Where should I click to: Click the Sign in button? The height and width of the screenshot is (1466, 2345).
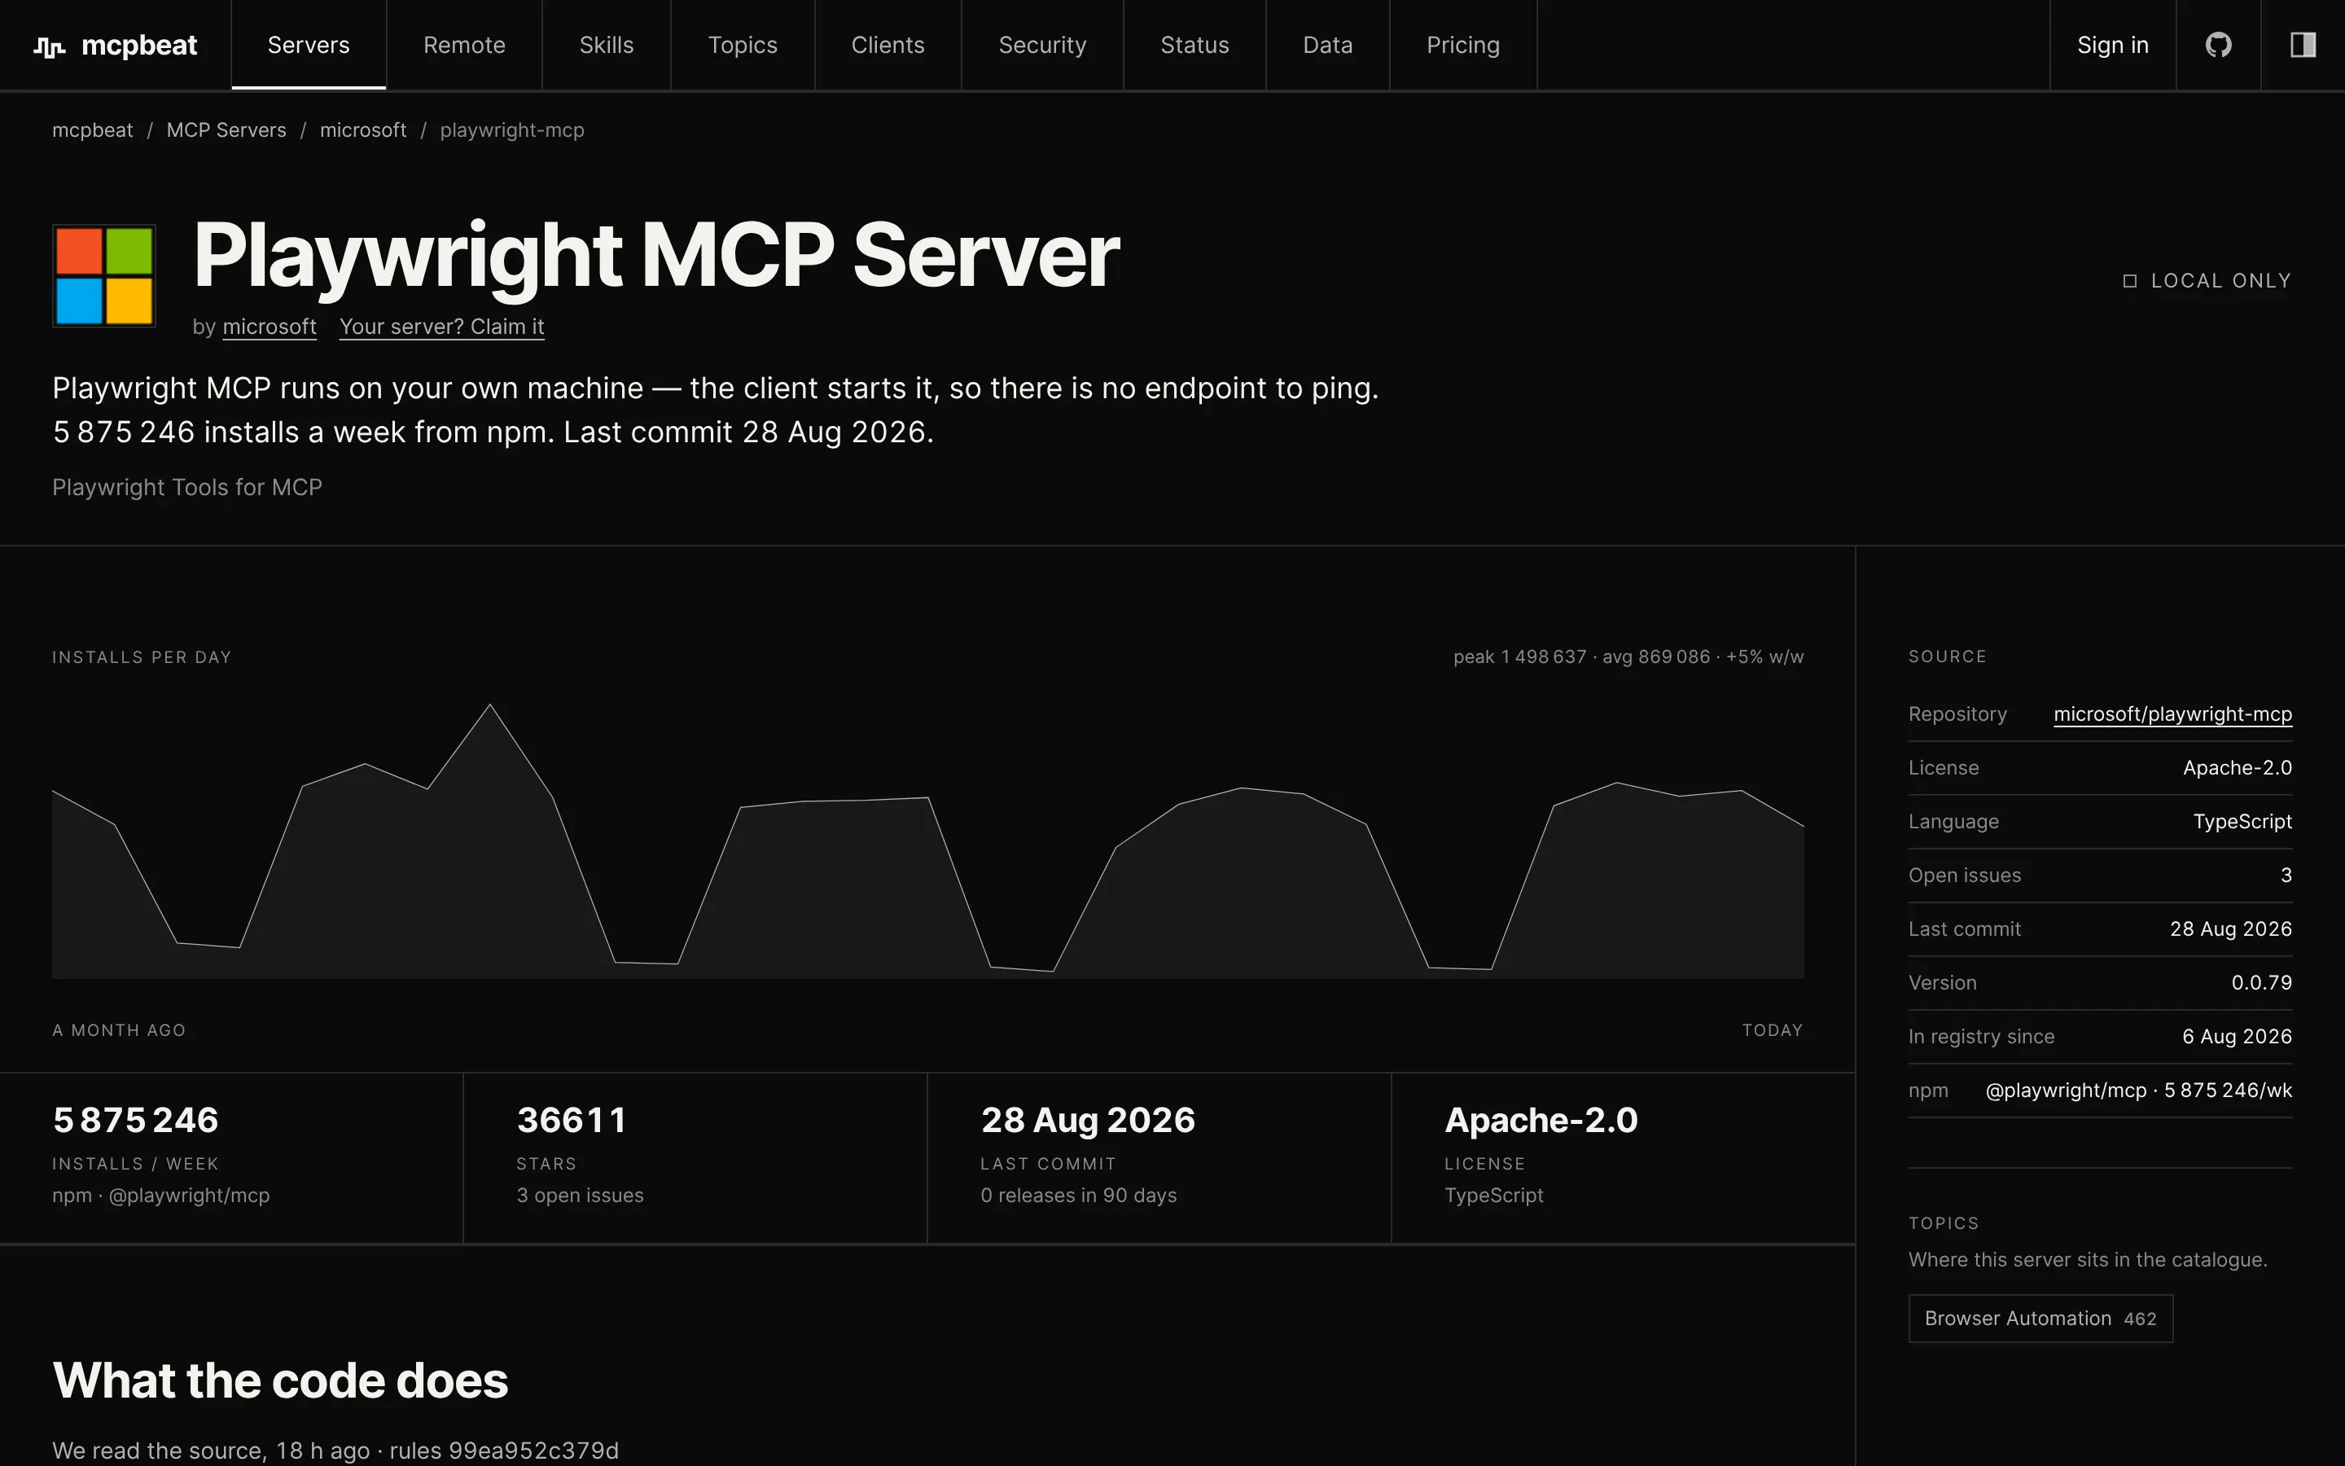pyautogui.click(x=2112, y=45)
